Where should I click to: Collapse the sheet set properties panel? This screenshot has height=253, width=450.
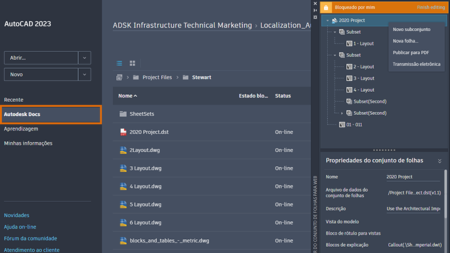point(439,161)
